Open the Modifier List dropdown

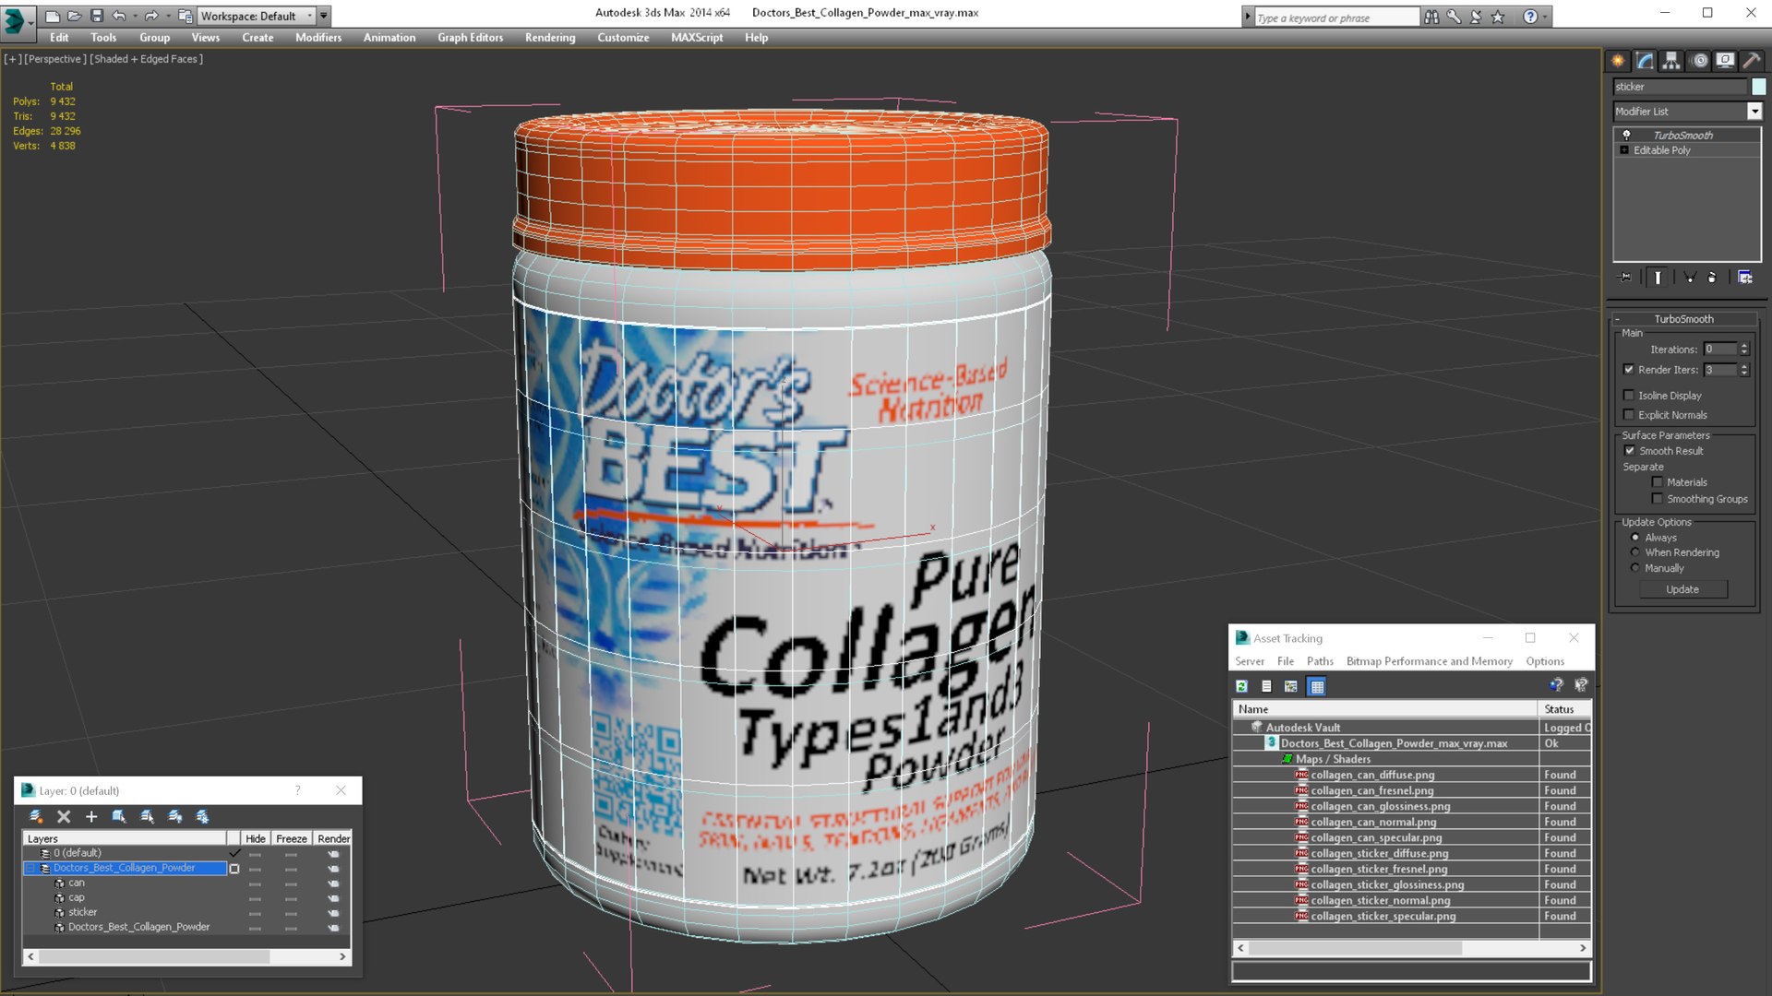pyautogui.click(x=1754, y=112)
